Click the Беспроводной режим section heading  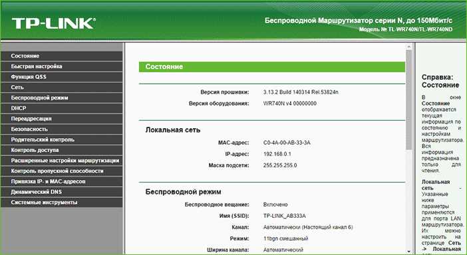click(183, 192)
